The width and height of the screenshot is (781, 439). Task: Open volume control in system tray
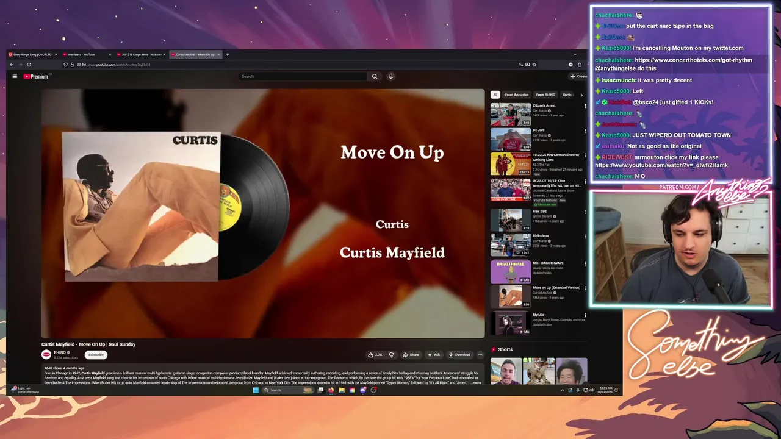[591, 390]
